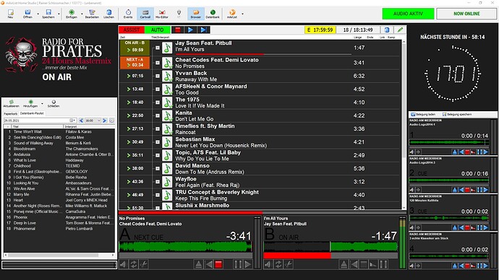Screen dimensions: 499x280
Task: Select browser row Time Won't Wait
Action: point(59,132)
